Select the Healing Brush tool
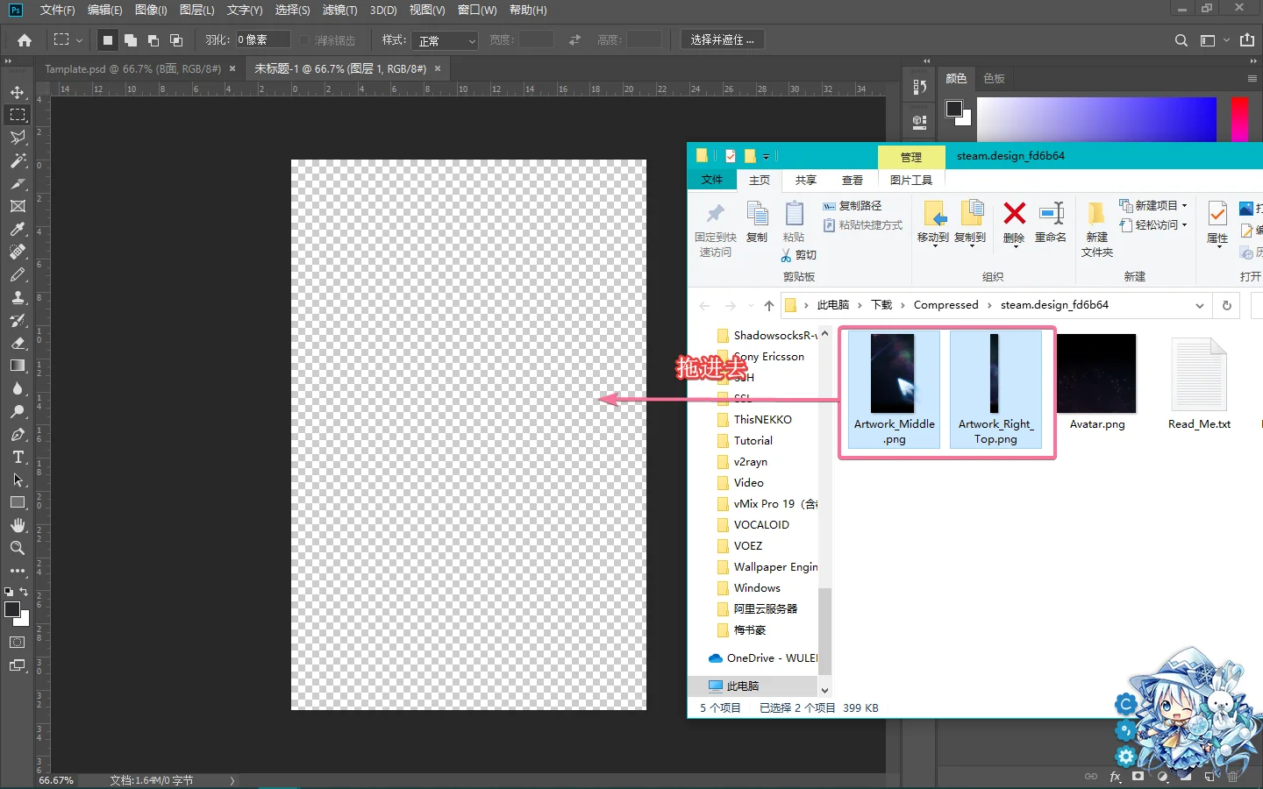This screenshot has width=1263, height=789. click(x=18, y=252)
